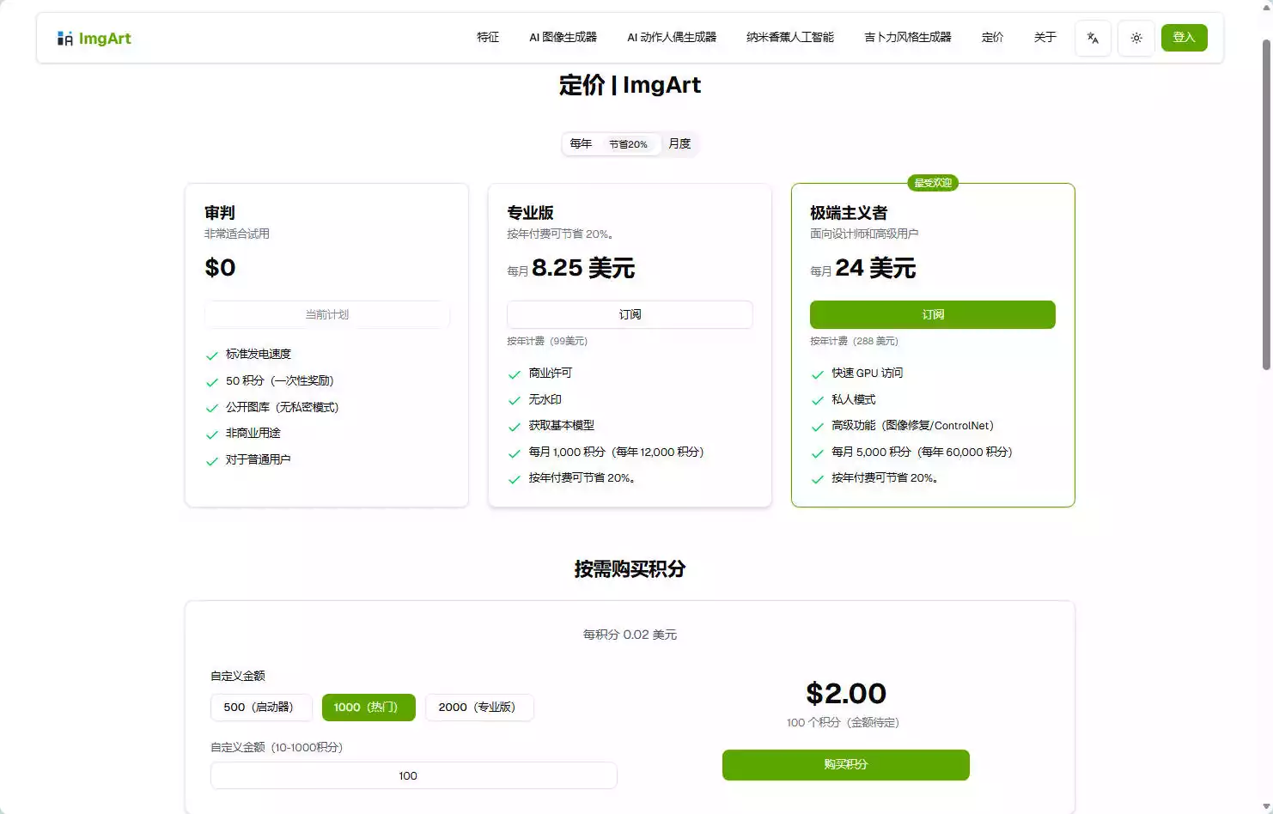The width and height of the screenshot is (1273, 814).
Task: Click the 非常适合试用 subtitle
Action: [237, 234]
